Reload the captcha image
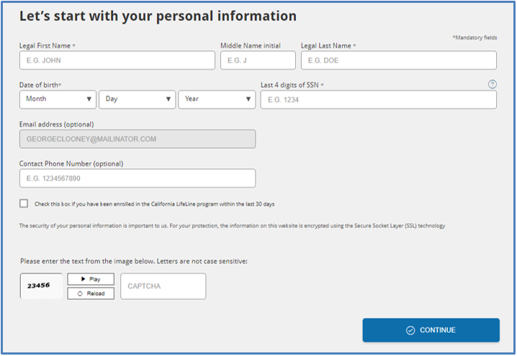The height and width of the screenshot is (356, 517). click(x=91, y=293)
